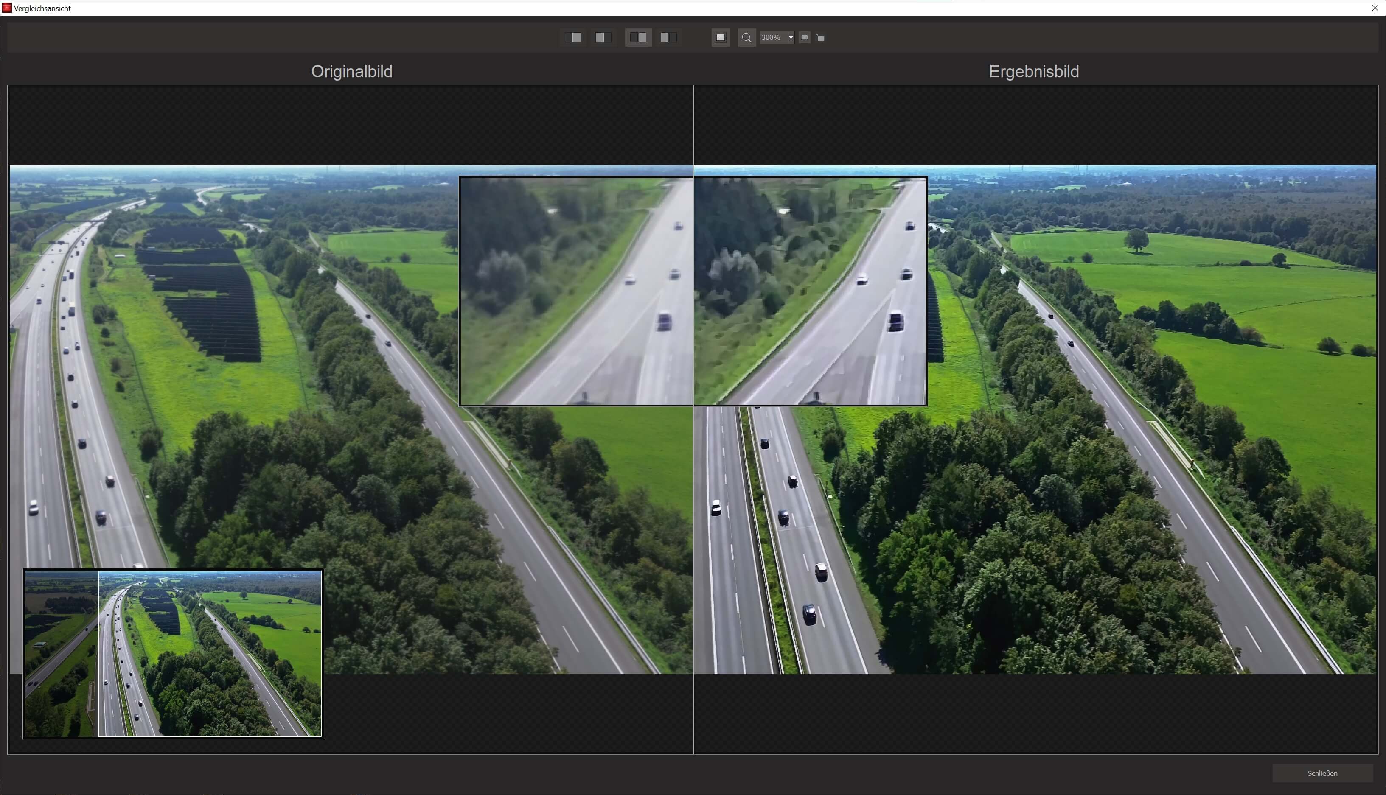Click inside the right loupe magnified inset
The image size is (1386, 795).
[810, 291]
